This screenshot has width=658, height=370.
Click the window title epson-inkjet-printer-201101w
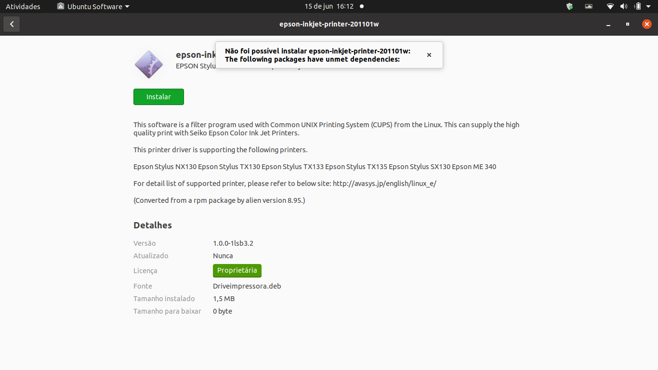(329, 24)
